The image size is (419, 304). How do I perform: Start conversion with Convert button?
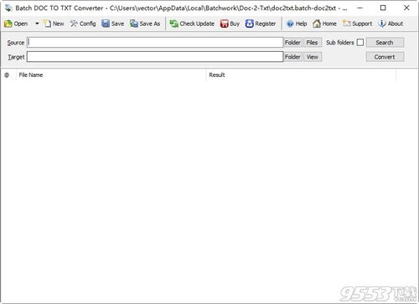(x=385, y=57)
